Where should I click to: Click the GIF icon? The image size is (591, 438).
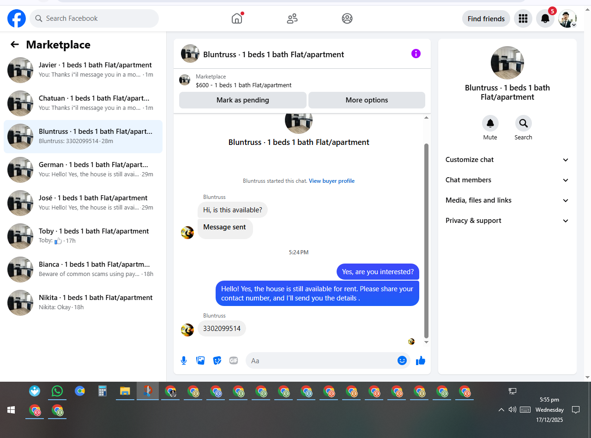click(x=234, y=360)
